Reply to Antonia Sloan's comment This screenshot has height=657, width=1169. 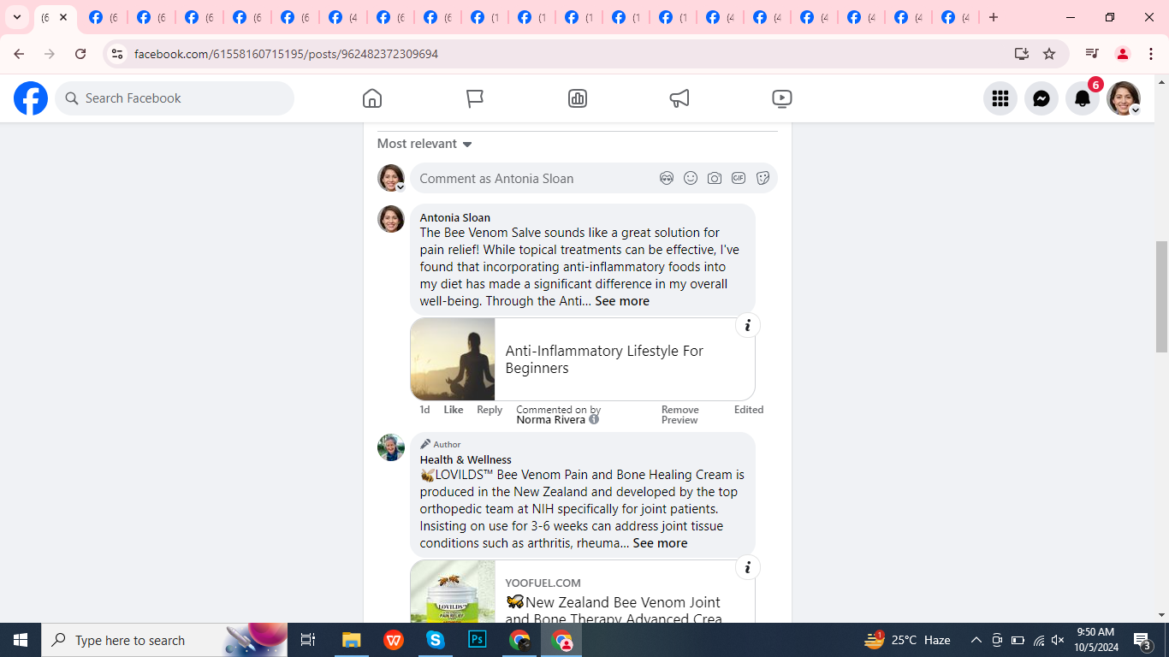point(490,410)
